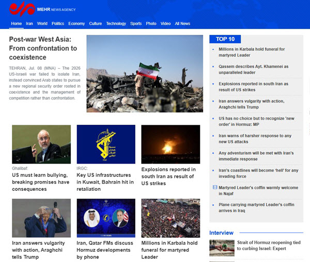The height and width of the screenshot is (262, 310).
Task: Open the Home tab
Action: (x=17, y=24)
